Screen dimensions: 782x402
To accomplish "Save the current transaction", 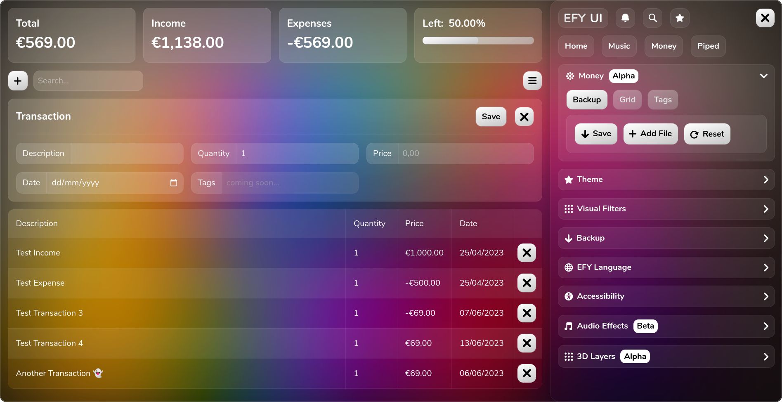I will pos(491,117).
